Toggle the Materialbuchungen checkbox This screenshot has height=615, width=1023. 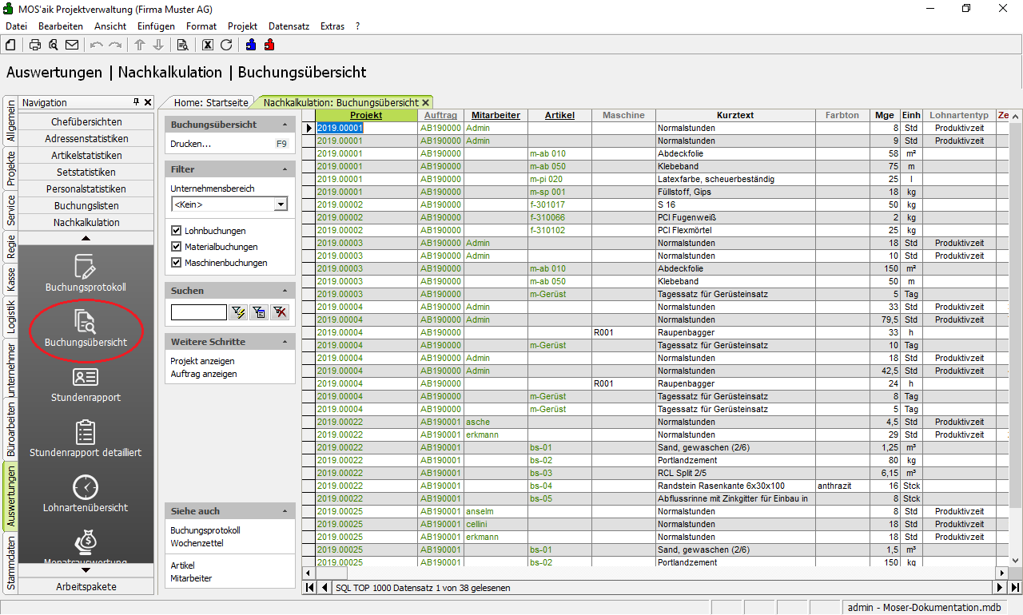click(177, 247)
